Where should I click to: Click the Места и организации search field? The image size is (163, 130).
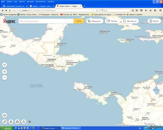pyautogui.click(x=46, y=21)
